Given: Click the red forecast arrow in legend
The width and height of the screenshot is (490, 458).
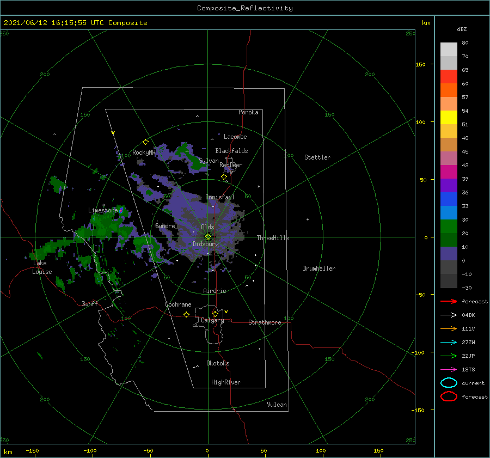Looking at the screenshot, I should click(x=449, y=301).
